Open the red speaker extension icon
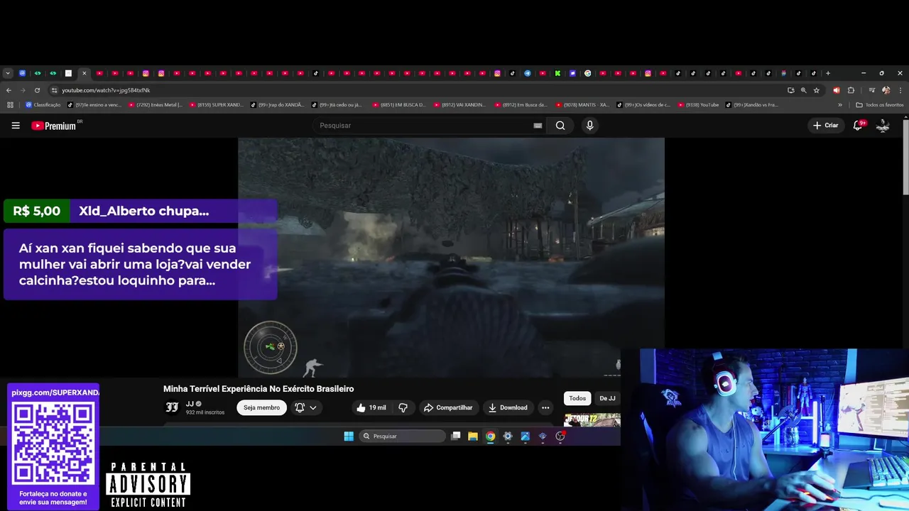The height and width of the screenshot is (511, 909). pyautogui.click(x=837, y=90)
